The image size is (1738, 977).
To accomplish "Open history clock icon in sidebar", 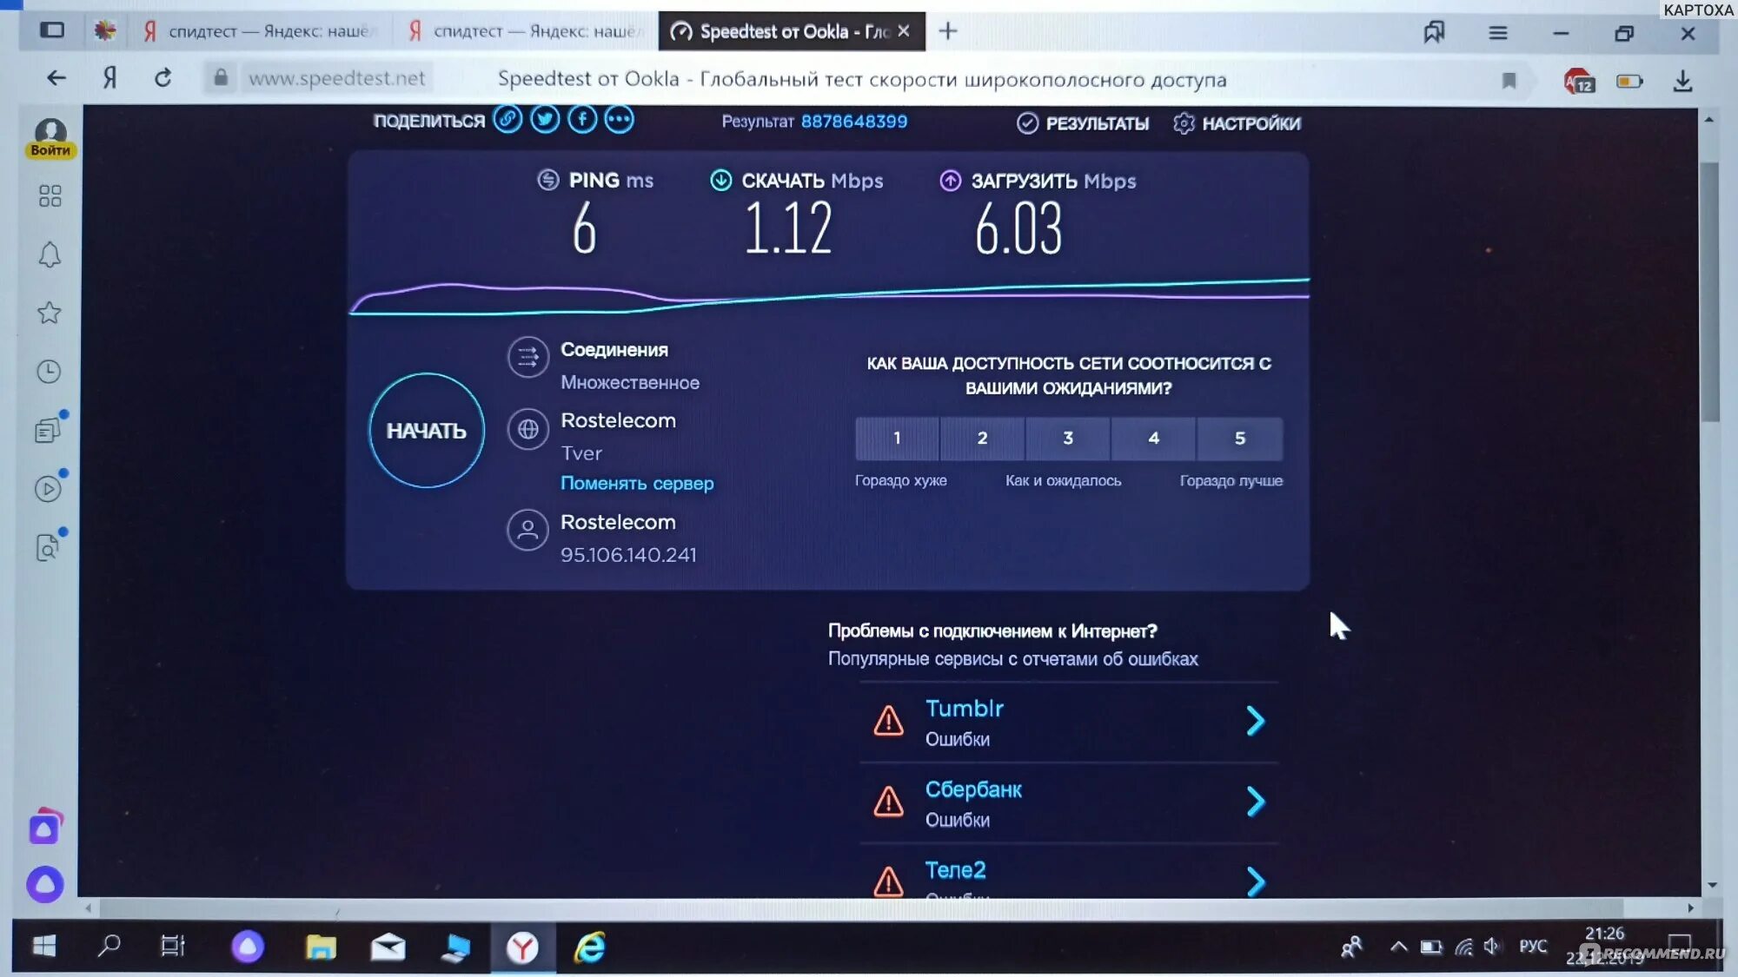I will click(x=49, y=372).
